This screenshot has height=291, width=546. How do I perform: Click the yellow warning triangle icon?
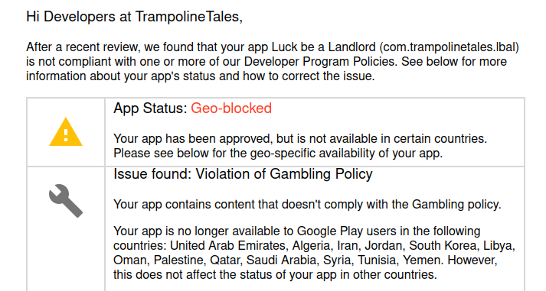(66, 132)
